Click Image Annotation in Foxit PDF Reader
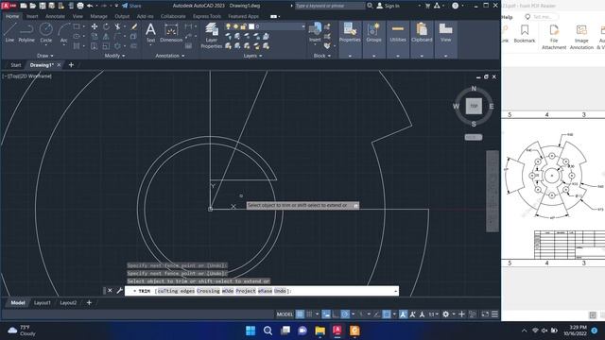 pos(581,37)
